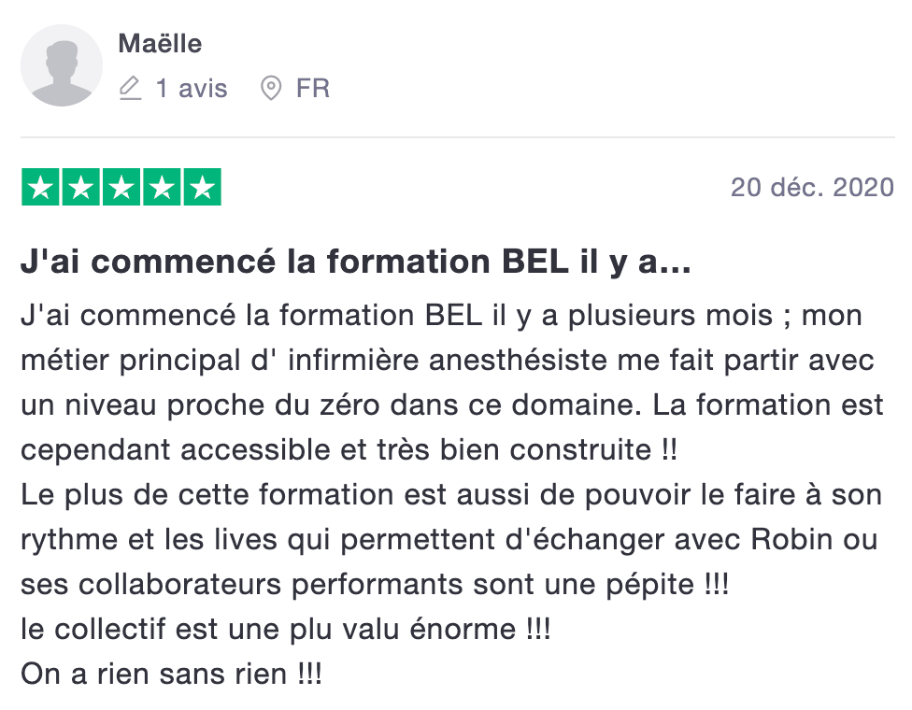912x710 pixels.
Task: Select the fourth green rating star
Action: pyautogui.click(x=161, y=188)
